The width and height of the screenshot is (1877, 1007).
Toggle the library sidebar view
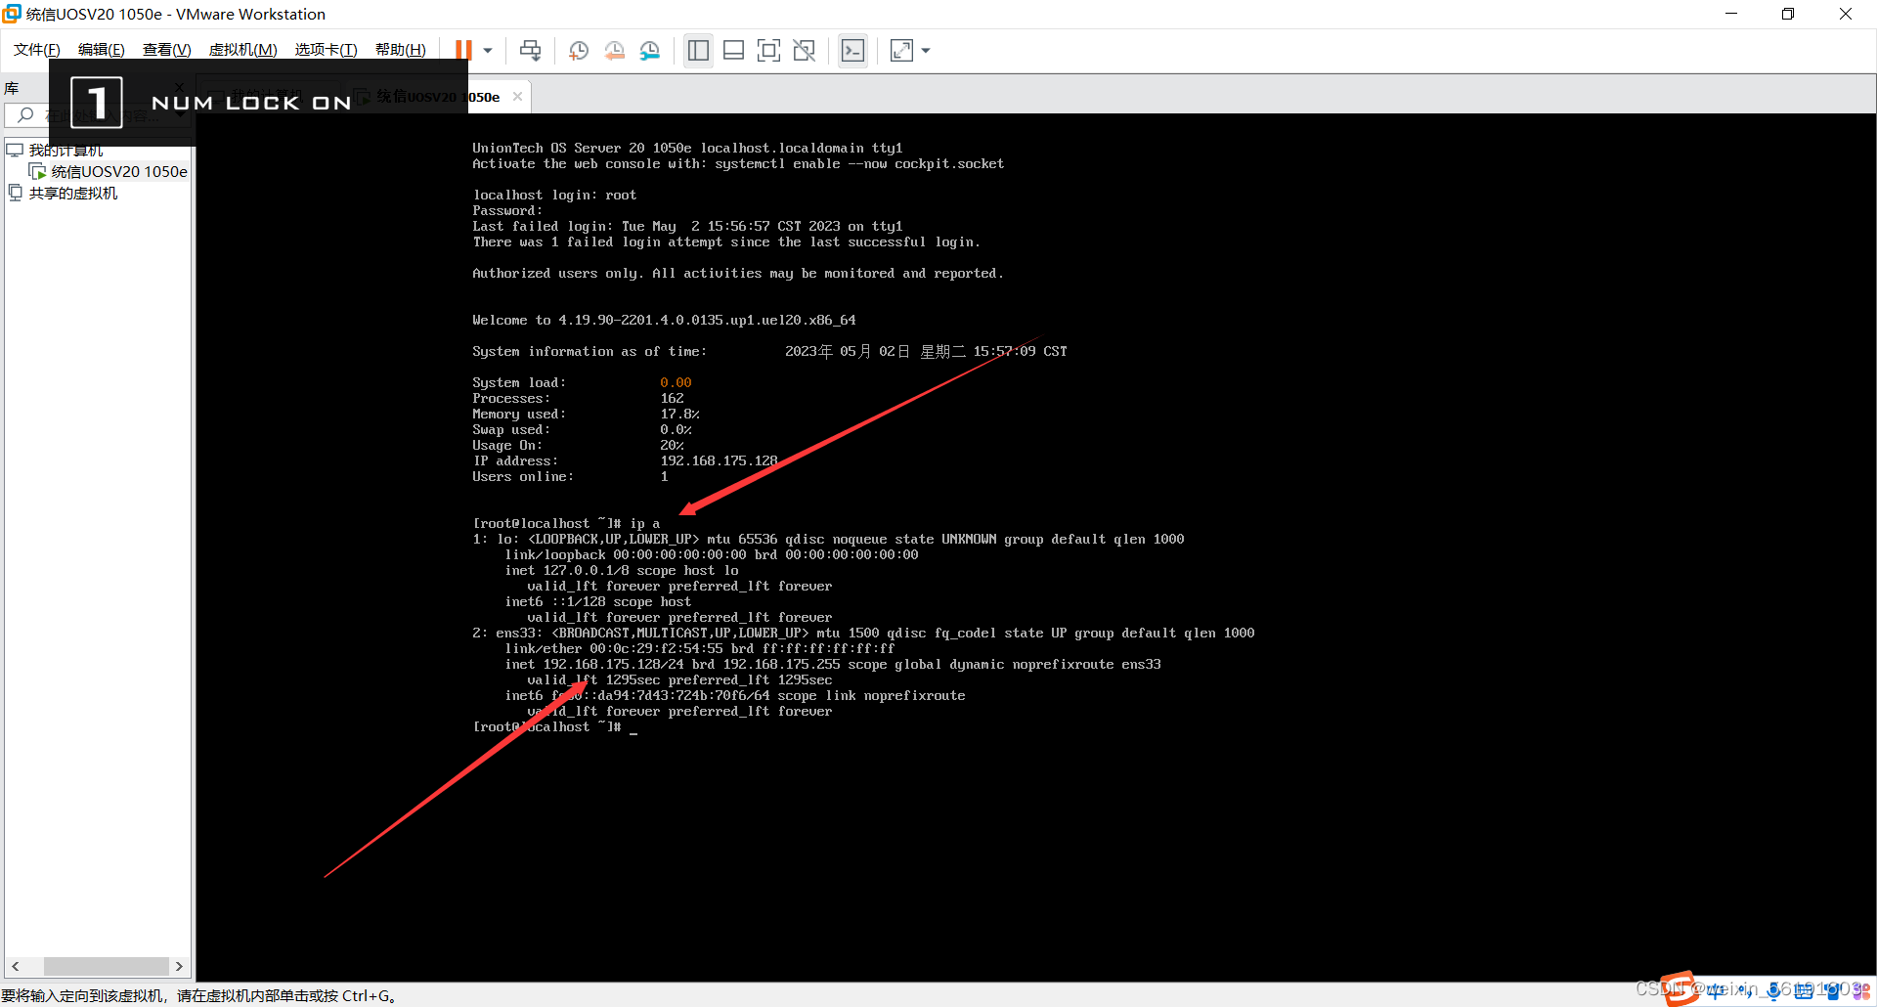(x=698, y=50)
